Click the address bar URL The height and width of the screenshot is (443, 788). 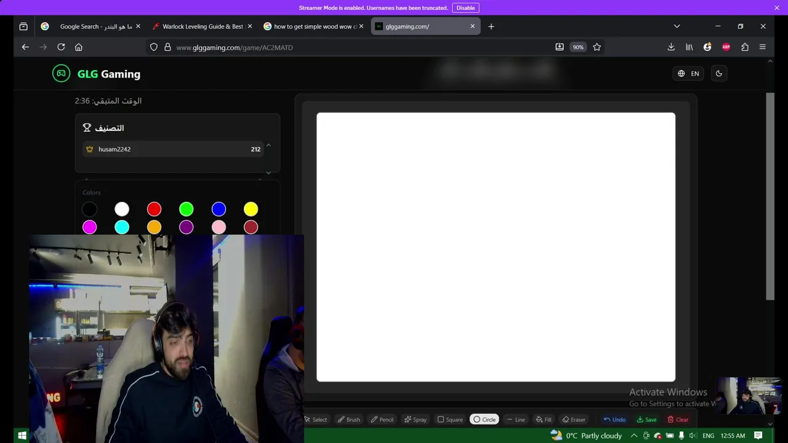tap(235, 47)
